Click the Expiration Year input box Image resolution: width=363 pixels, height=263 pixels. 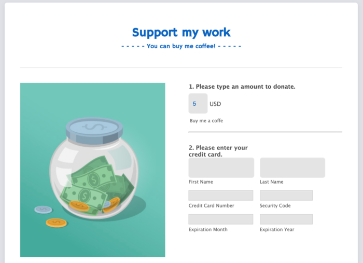coord(286,219)
